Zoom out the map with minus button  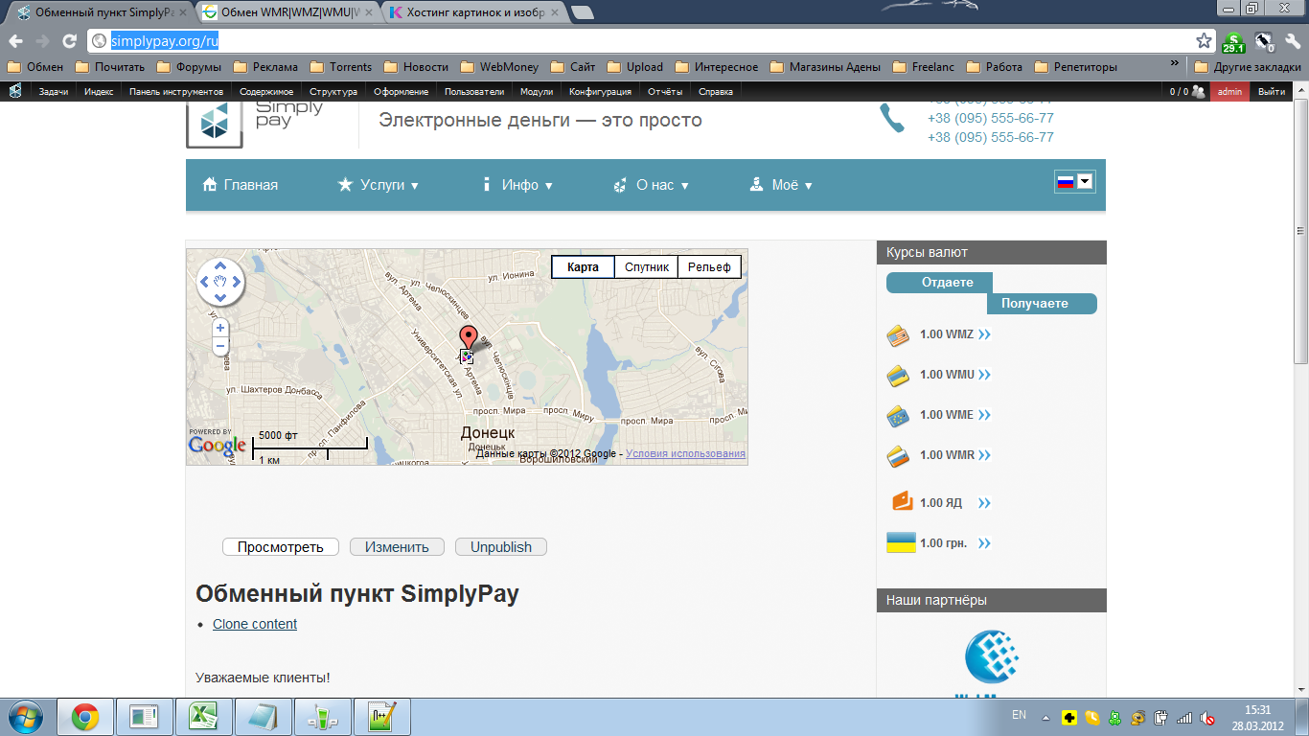[x=220, y=346]
